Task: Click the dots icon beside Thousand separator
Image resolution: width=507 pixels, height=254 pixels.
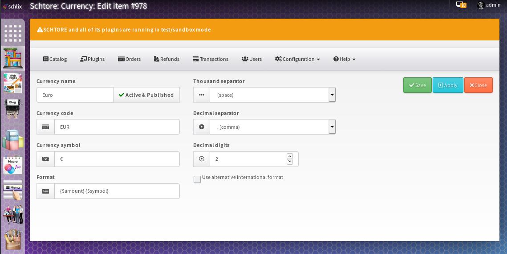Action: tap(202, 95)
